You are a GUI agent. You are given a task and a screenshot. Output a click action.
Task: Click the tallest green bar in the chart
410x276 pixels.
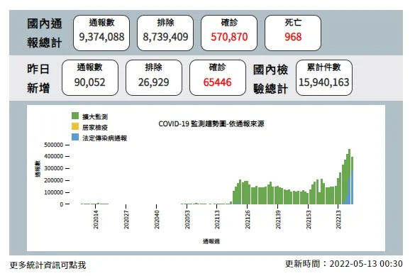click(x=349, y=164)
